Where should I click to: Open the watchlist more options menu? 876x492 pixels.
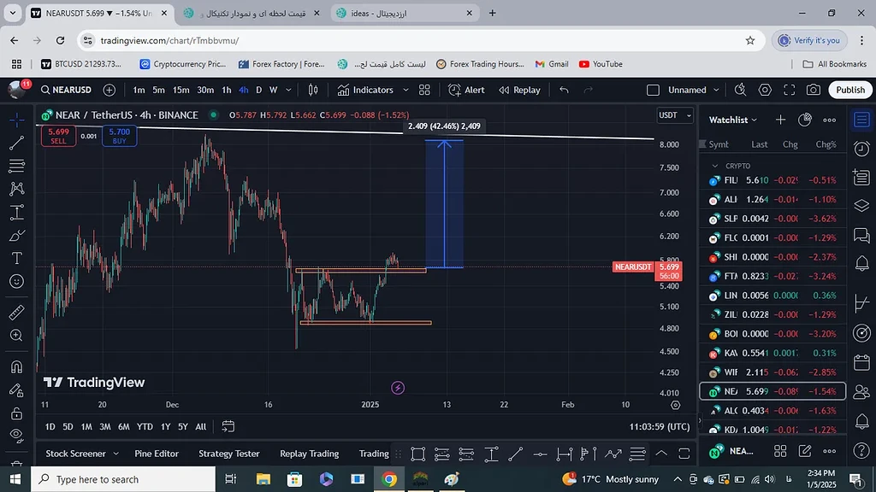coord(830,120)
